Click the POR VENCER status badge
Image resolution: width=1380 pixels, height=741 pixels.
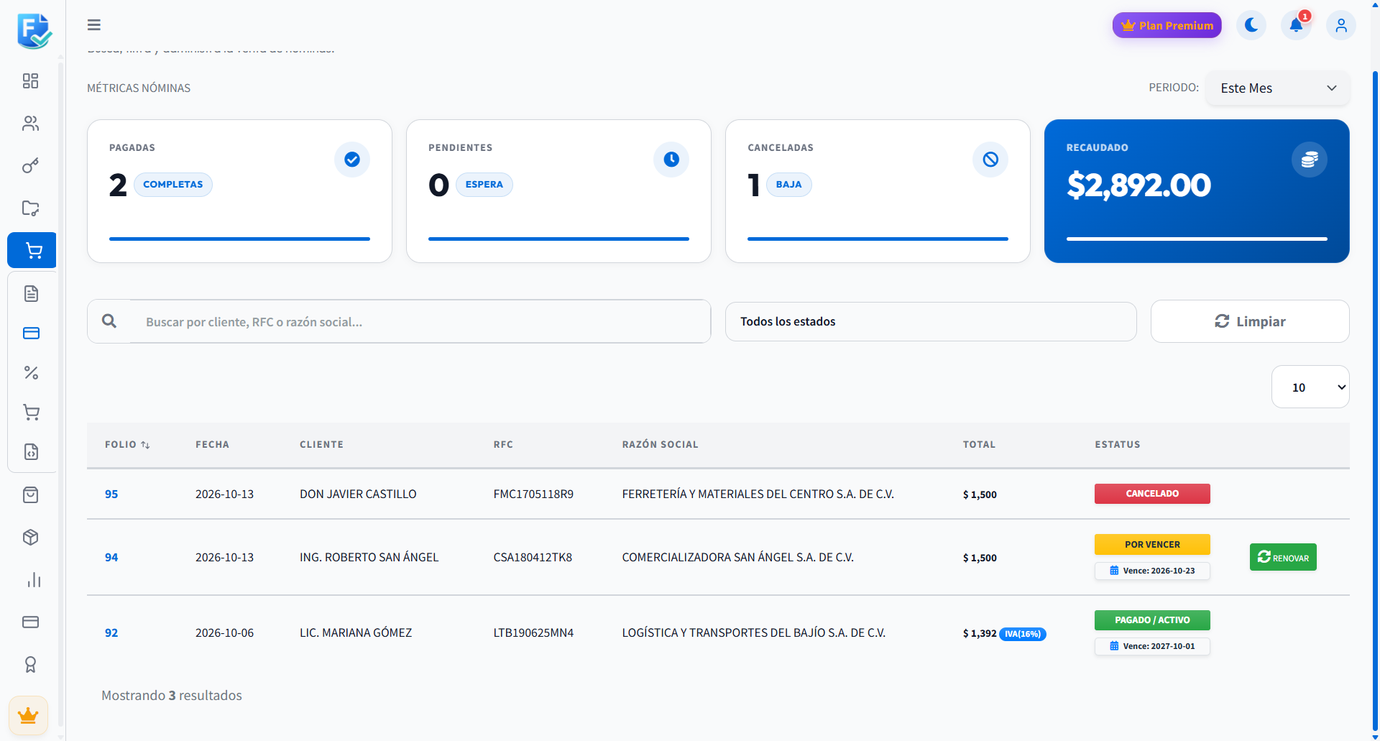pyautogui.click(x=1152, y=545)
